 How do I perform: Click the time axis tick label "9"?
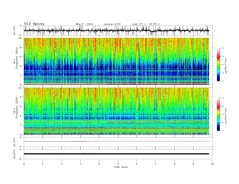pos(193,164)
